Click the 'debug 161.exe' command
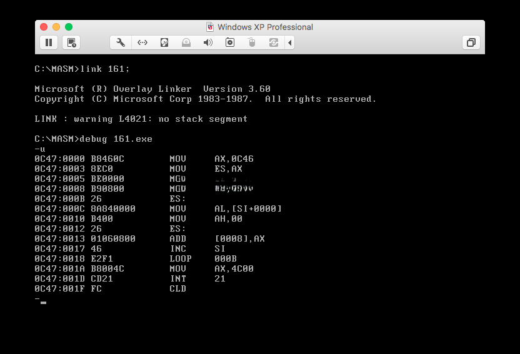The height and width of the screenshot is (354, 520). (94, 139)
